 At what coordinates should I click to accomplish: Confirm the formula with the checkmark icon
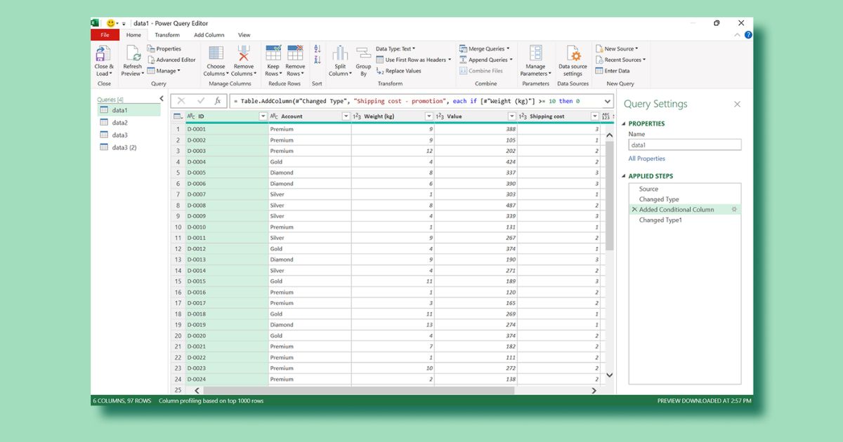[201, 101]
